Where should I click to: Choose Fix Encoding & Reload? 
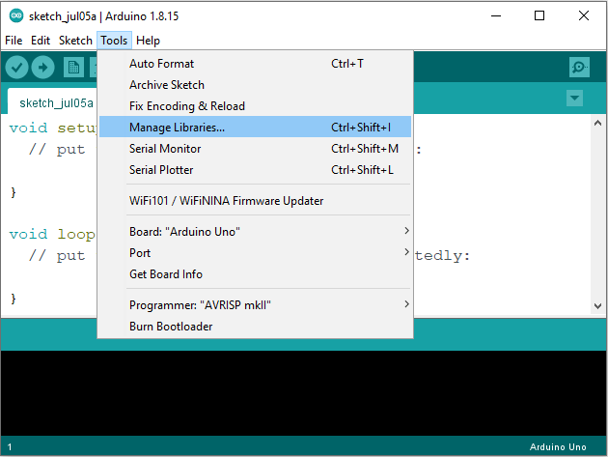point(255,106)
